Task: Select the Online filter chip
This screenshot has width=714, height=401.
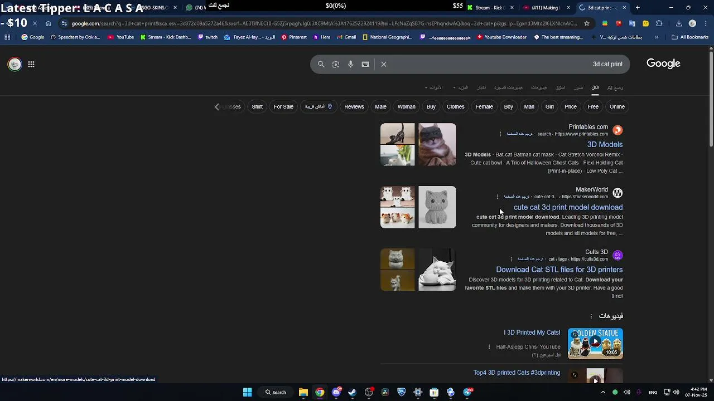Action: [617, 106]
